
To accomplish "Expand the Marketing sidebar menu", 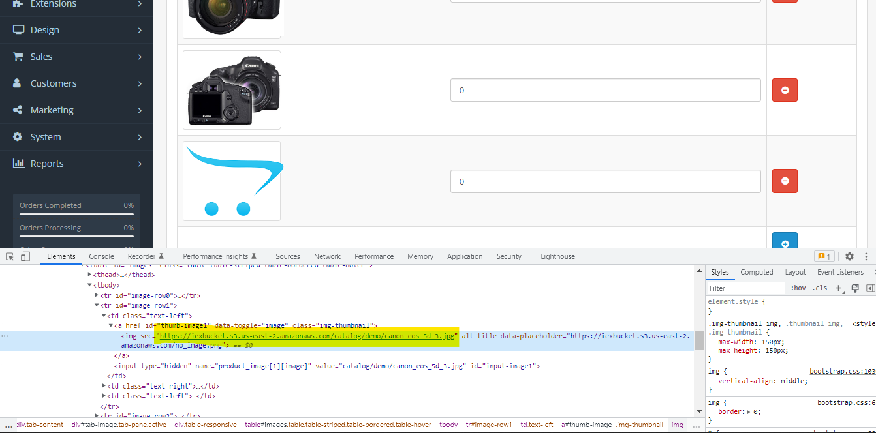I will tap(140, 110).
